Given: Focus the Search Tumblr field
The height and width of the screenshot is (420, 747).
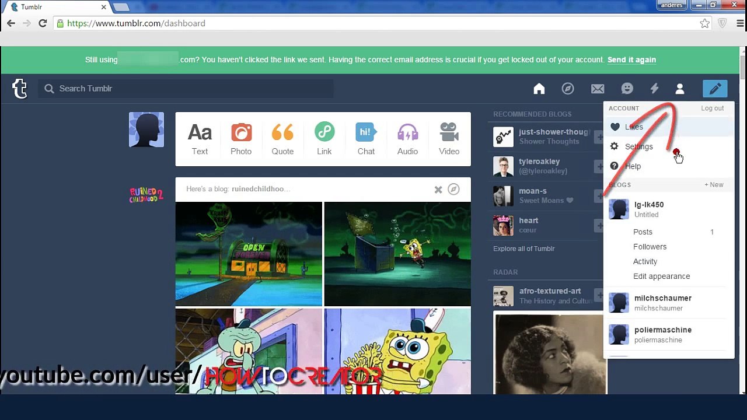Looking at the screenshot, I should click(186, 89).
